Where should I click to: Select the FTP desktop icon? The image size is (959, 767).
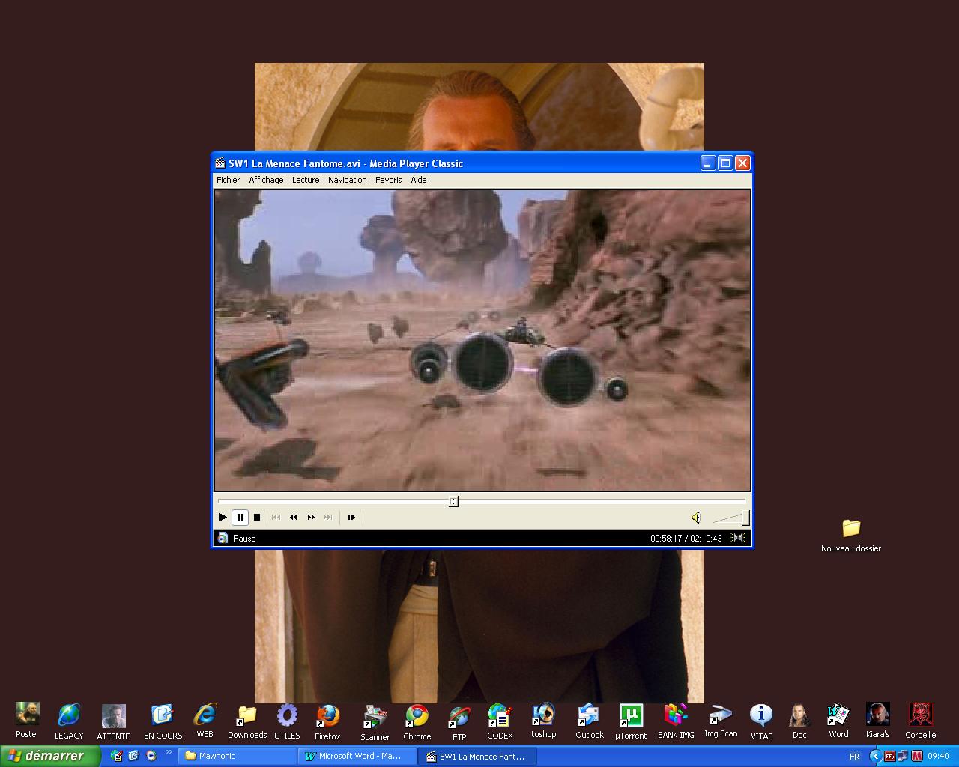point(459,721)
